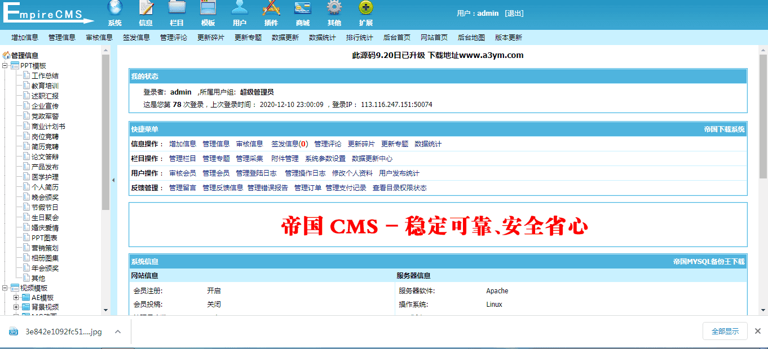Image resolution: width=768 pixels, height=349 pixels.
Task: Open the 其他 gear icon
Action: tap(334, 7)
